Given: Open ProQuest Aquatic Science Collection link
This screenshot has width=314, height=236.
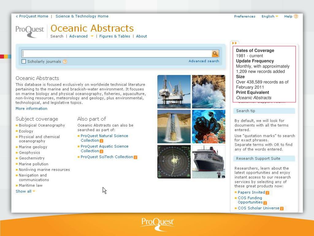Looking at the screenshot, I should click(105, 148).
